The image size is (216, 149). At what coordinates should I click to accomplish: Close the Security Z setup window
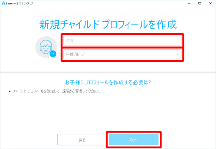pos(211,3)
